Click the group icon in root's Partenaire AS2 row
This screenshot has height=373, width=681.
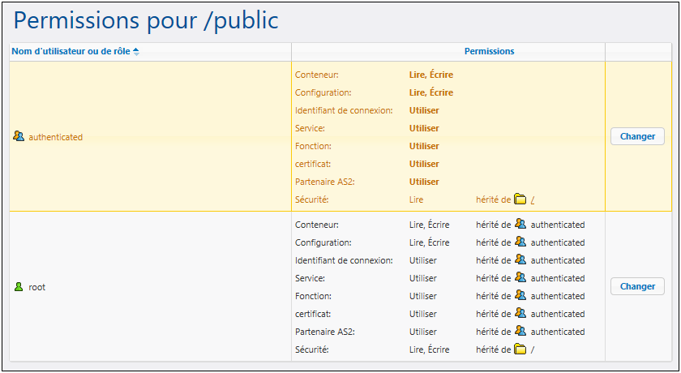tap(520, 332)
